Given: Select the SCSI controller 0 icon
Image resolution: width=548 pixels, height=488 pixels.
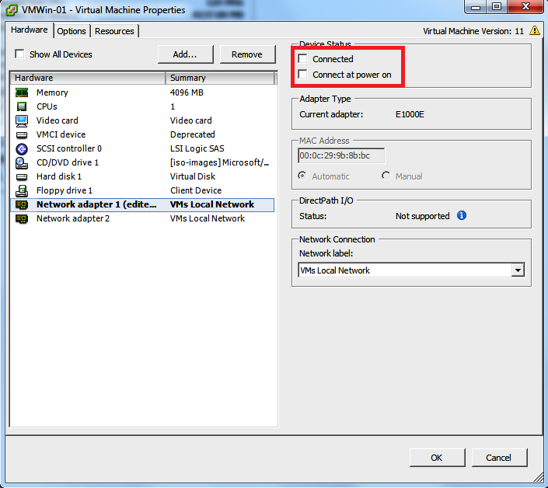Looking at the screenshot, I should pyautogui.click(x=22, y=148).
